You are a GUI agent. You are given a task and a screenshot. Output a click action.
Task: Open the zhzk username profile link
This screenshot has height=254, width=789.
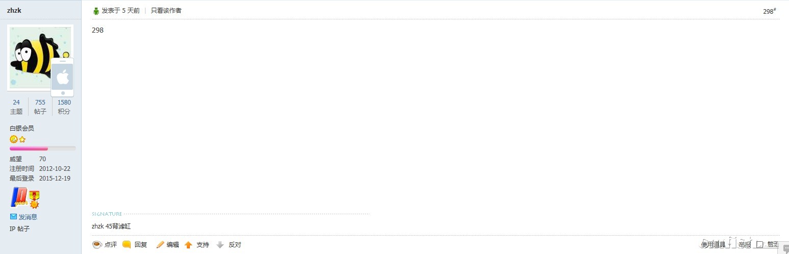click(14, 10)
